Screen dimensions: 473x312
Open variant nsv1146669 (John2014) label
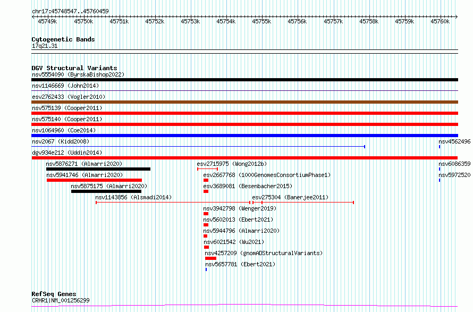tap(65, 86)
